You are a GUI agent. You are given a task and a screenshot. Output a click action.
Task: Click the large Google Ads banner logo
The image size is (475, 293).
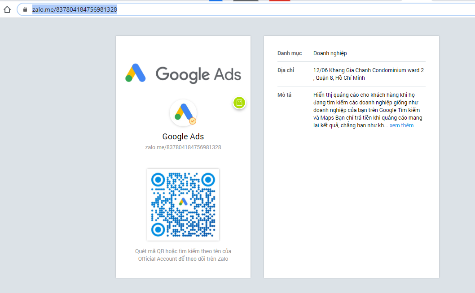coord(183,73)
